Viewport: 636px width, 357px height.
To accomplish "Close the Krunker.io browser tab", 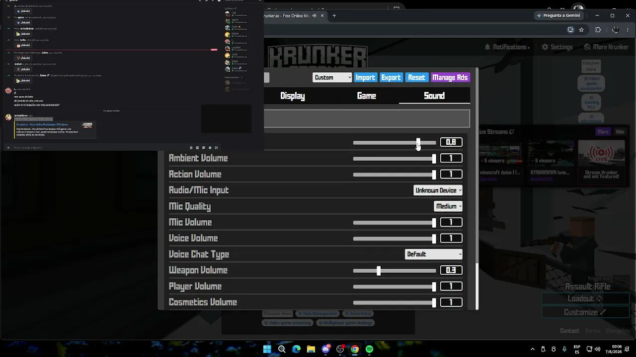I will [x=322, y=16].
